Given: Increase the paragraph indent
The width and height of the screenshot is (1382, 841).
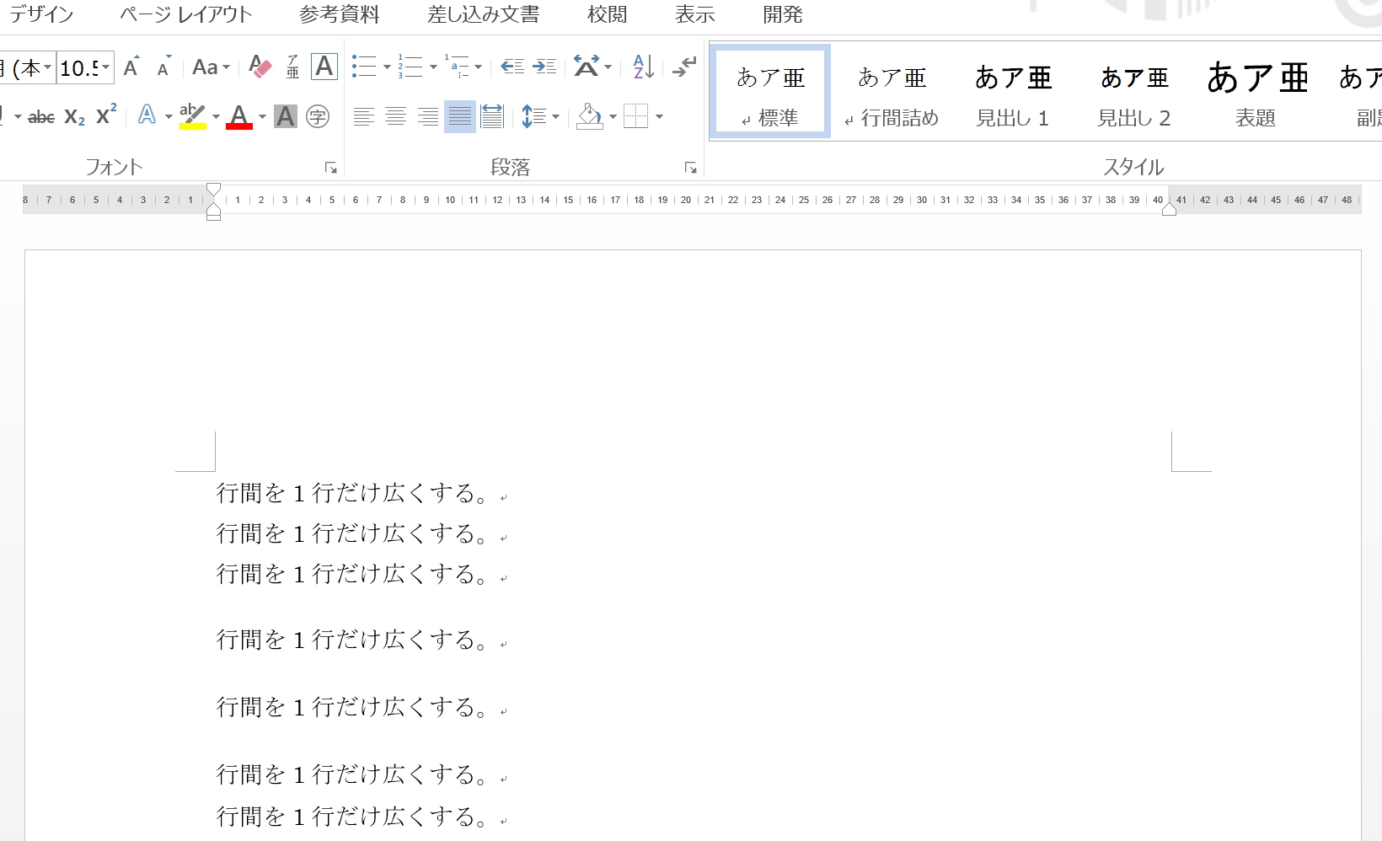Looking at the screenshot, I should 544,67.
